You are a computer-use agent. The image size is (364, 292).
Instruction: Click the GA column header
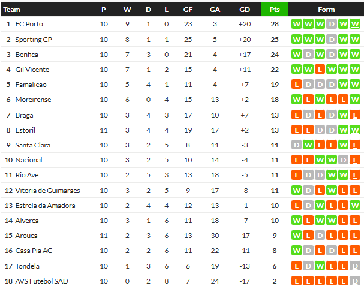215,10
